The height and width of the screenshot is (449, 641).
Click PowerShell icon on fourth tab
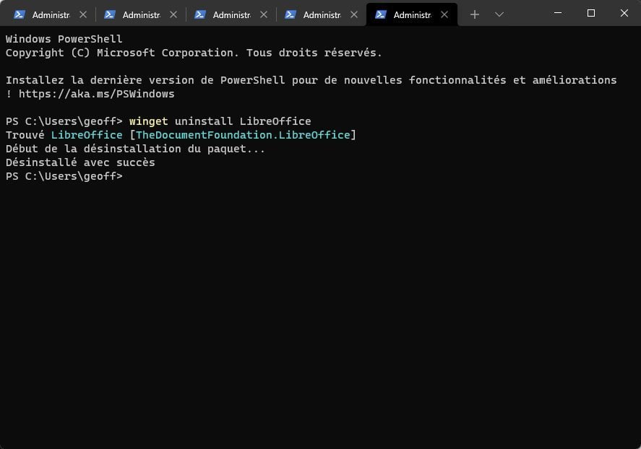(x=291, y=14)
